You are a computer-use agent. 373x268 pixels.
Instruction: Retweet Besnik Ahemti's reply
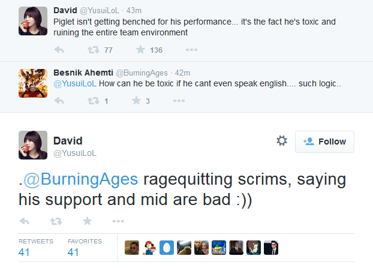point(94,101)
